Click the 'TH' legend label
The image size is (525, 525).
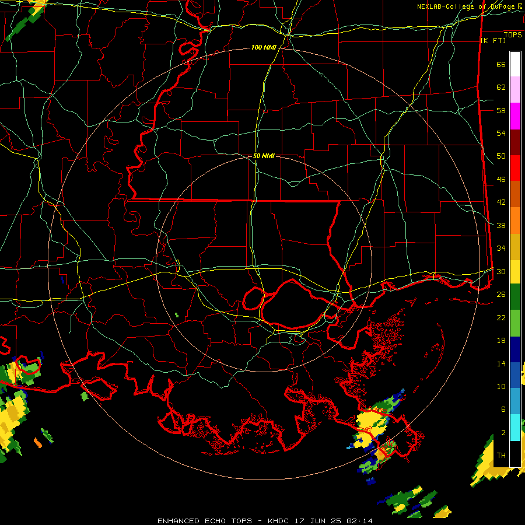501,456
